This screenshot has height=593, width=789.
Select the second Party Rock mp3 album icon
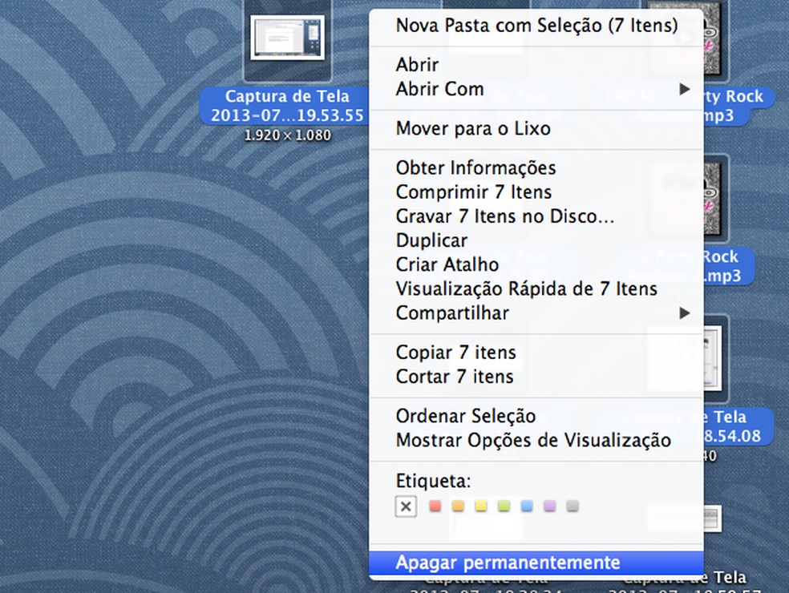pos(714,199)
